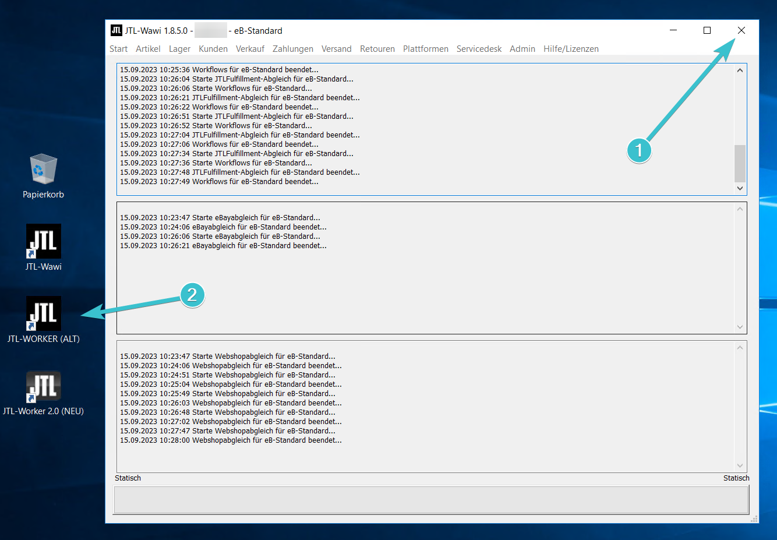Click the left 'Statisch' status label

[x=128, y=478]
